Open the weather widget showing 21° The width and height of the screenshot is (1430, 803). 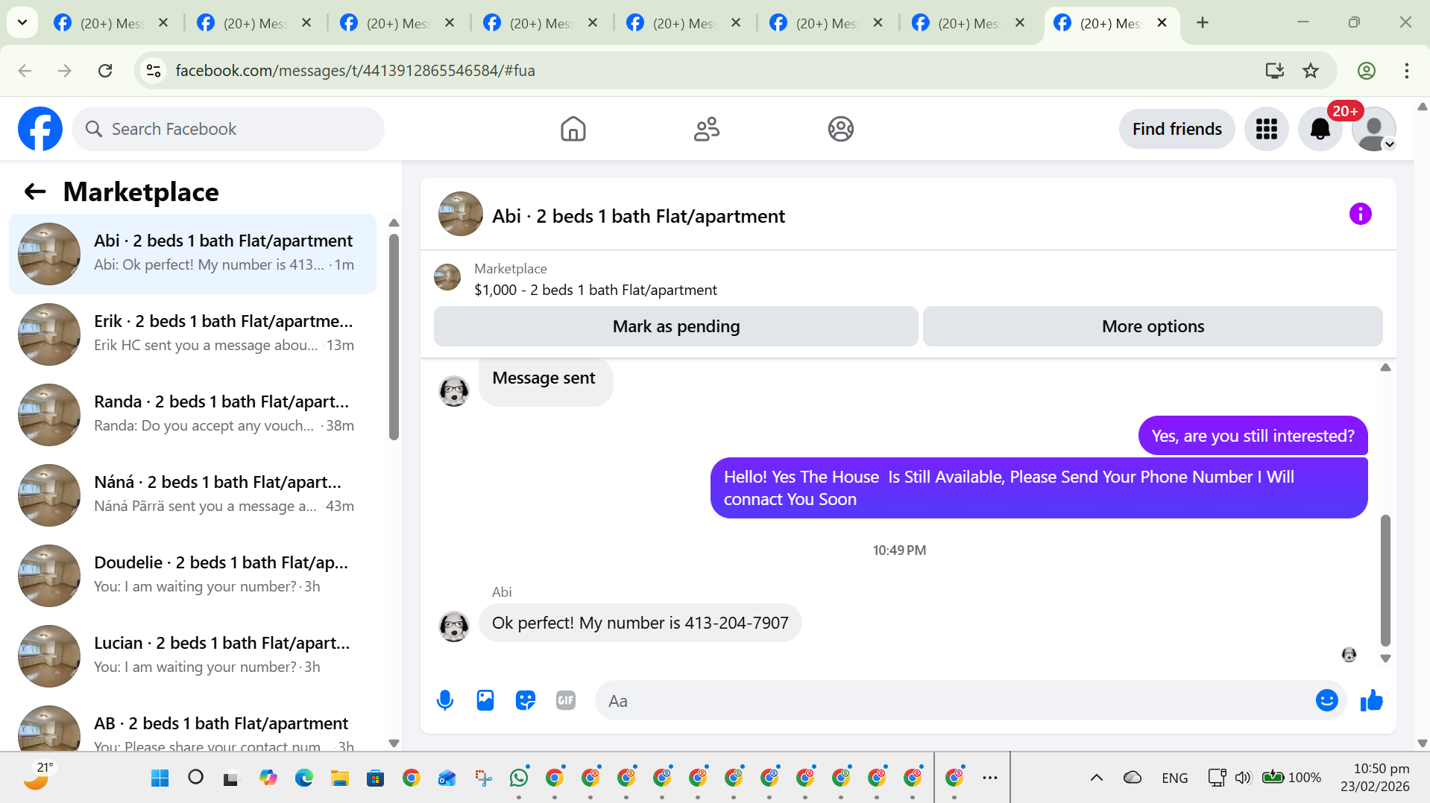(39, 776)
